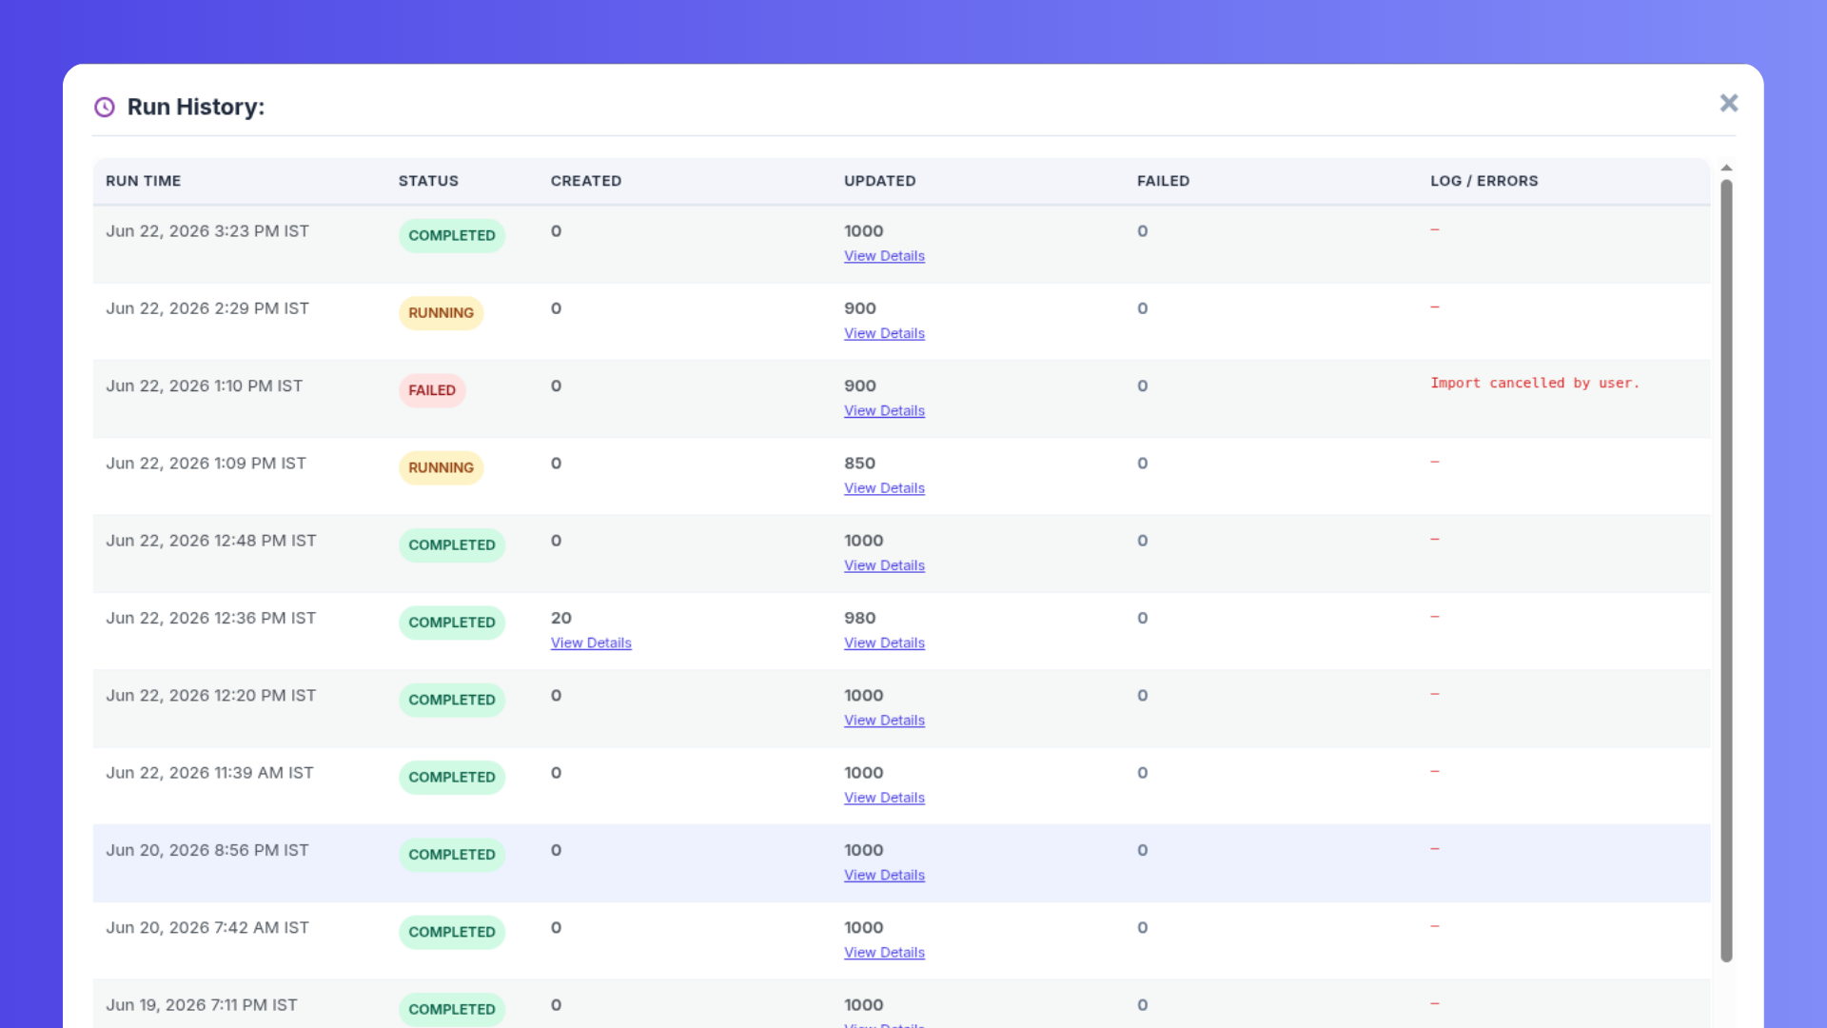Select run time 'Jun 20, 2026 7:42 AM IST'

(207, 928)
